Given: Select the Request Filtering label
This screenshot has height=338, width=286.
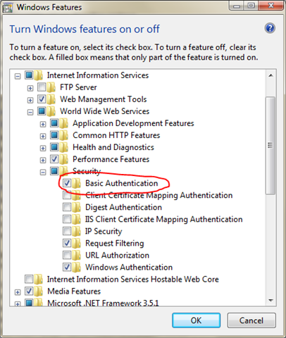Looking at the screenshot, I should (x=115, y=243).
